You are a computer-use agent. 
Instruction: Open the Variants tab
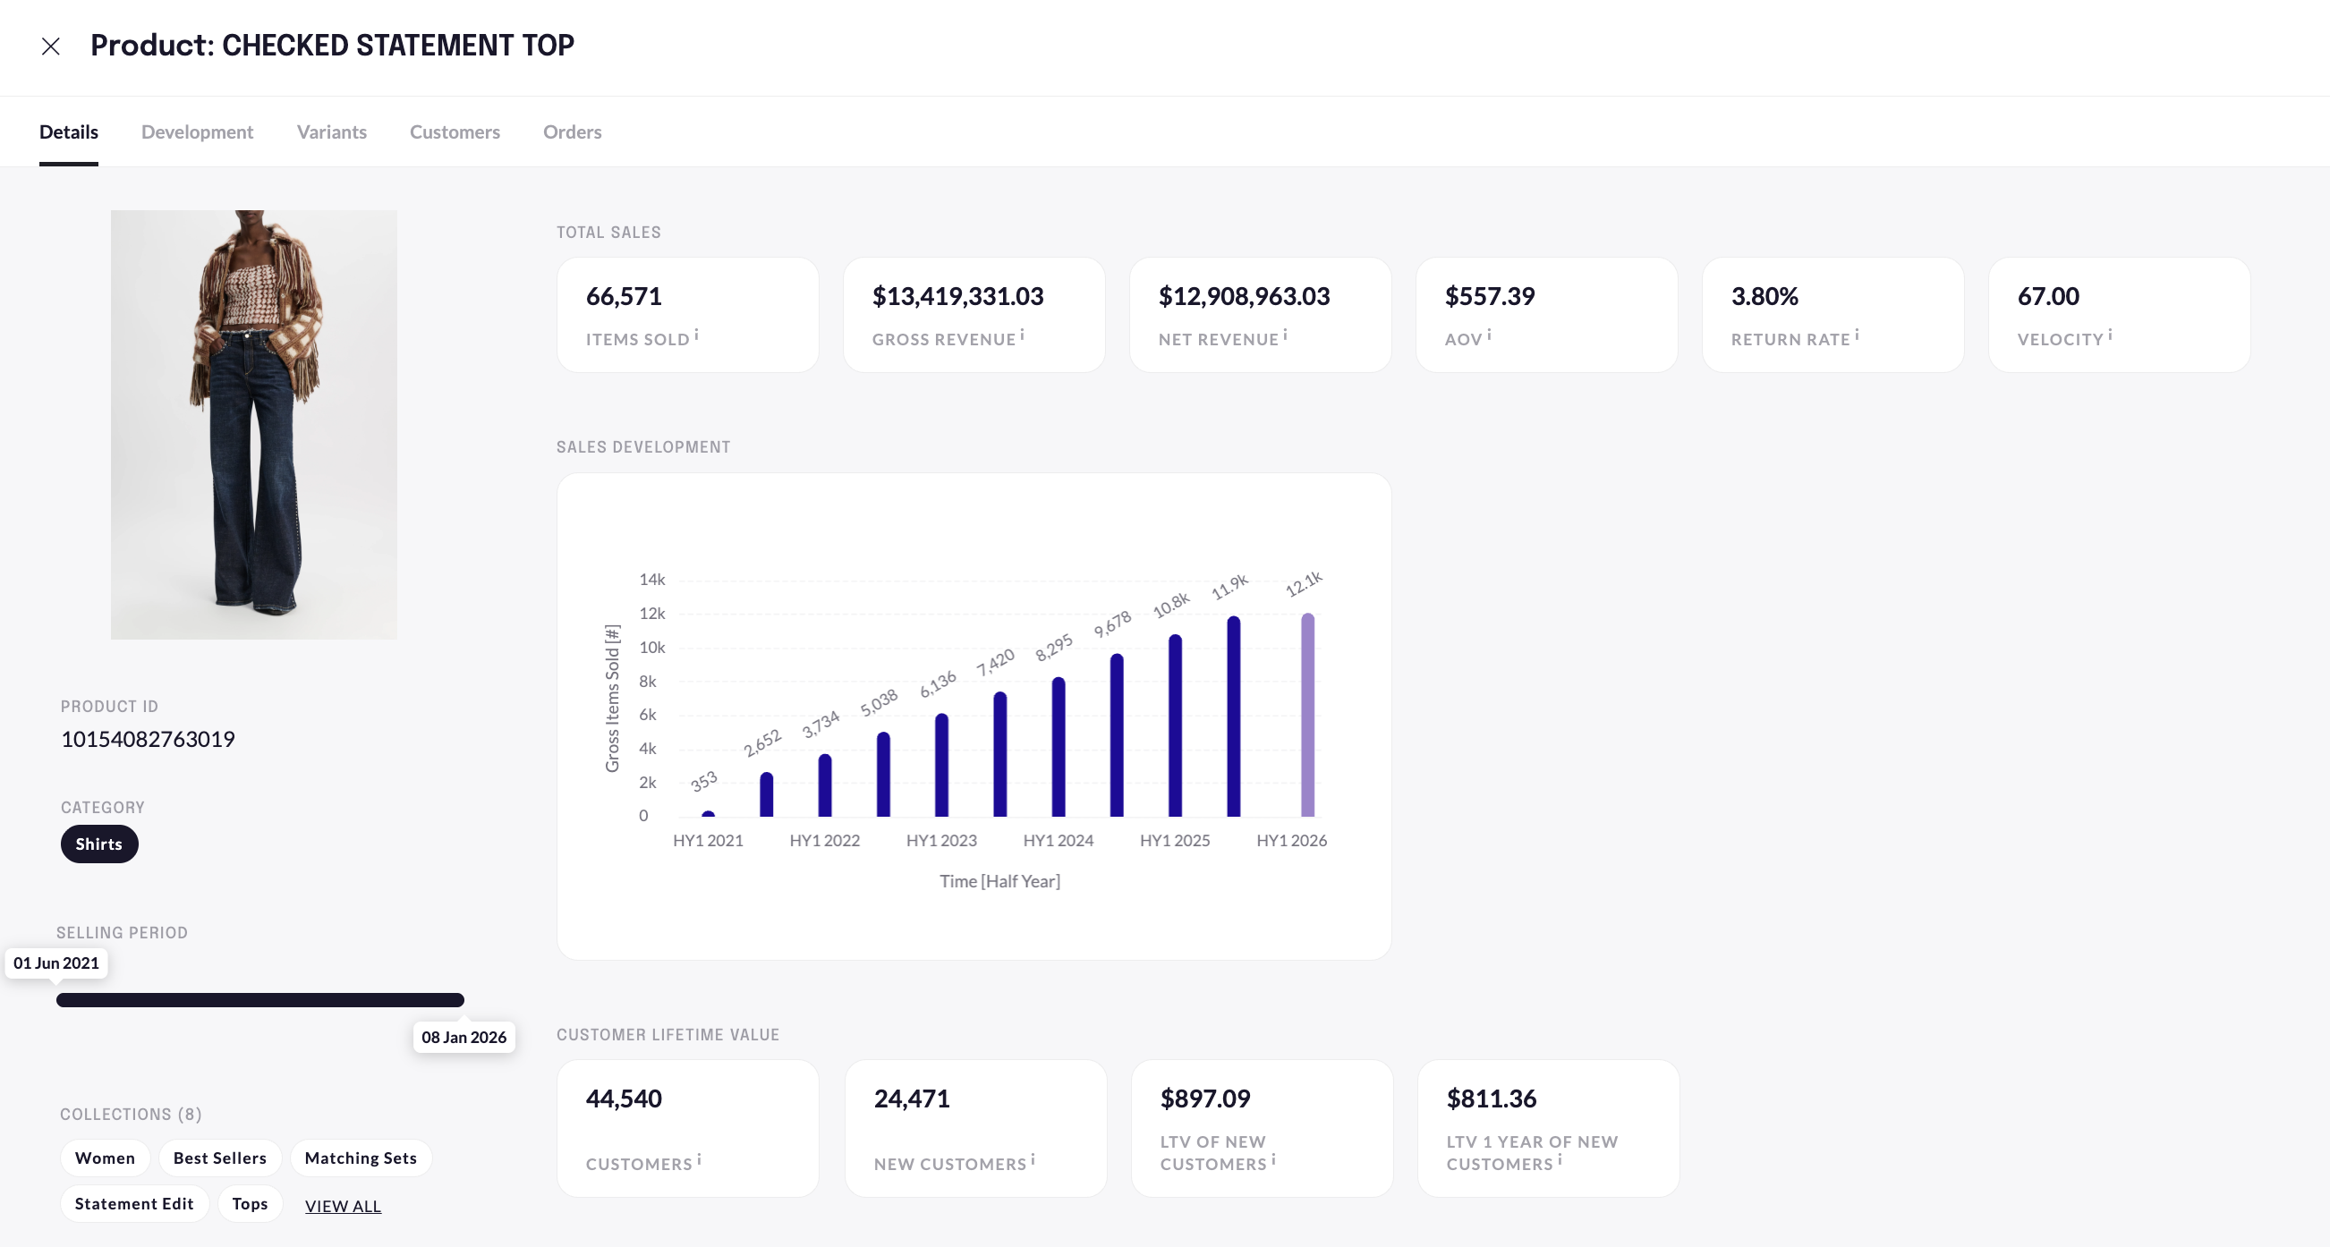(x=331, y=132)
